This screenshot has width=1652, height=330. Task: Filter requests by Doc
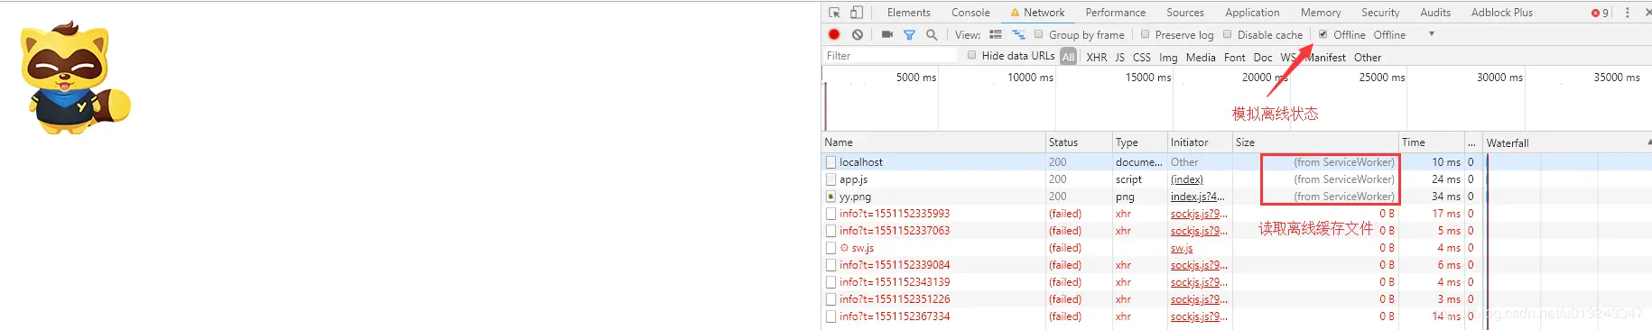(x=1262, y=57)
